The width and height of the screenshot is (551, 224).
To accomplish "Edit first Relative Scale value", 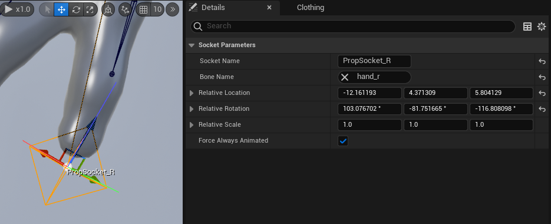I will click(369, 125).
